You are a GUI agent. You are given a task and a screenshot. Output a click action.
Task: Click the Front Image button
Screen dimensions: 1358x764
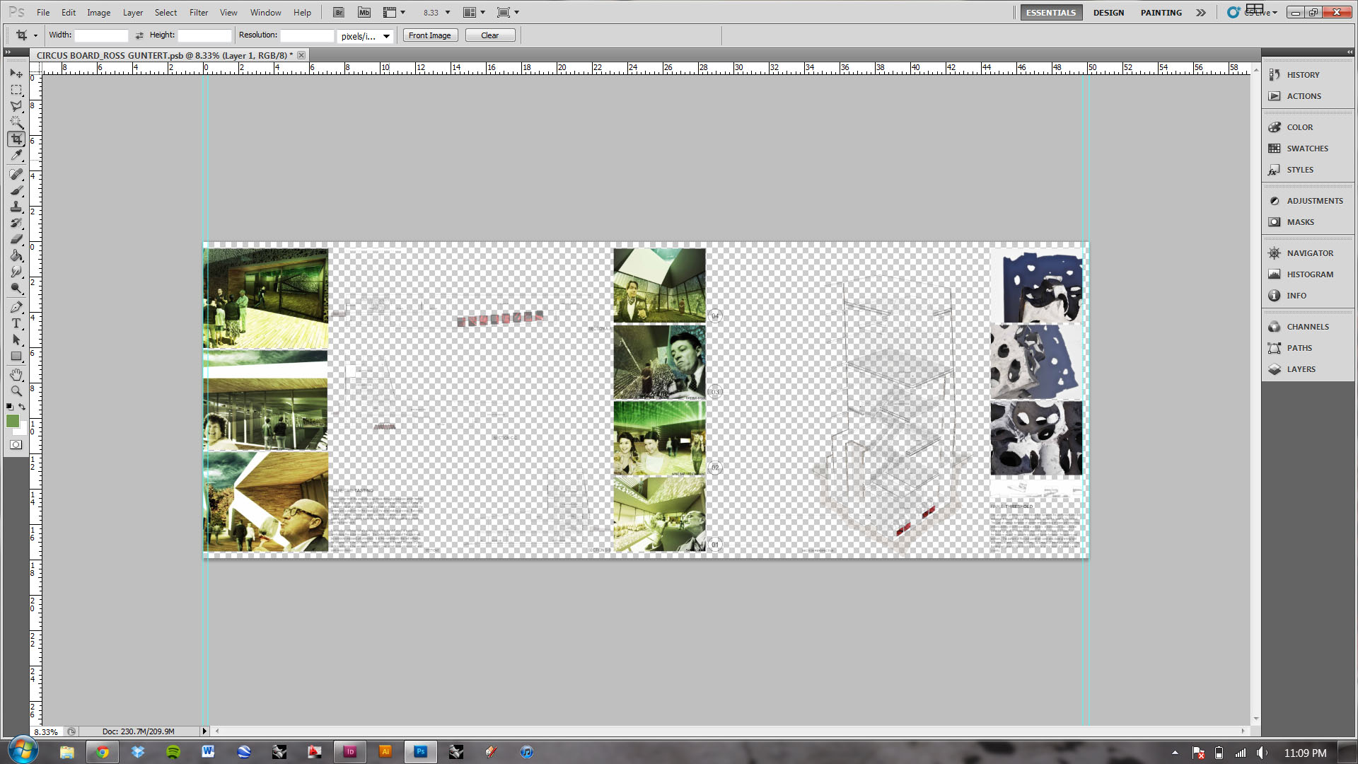coord(429,35)
